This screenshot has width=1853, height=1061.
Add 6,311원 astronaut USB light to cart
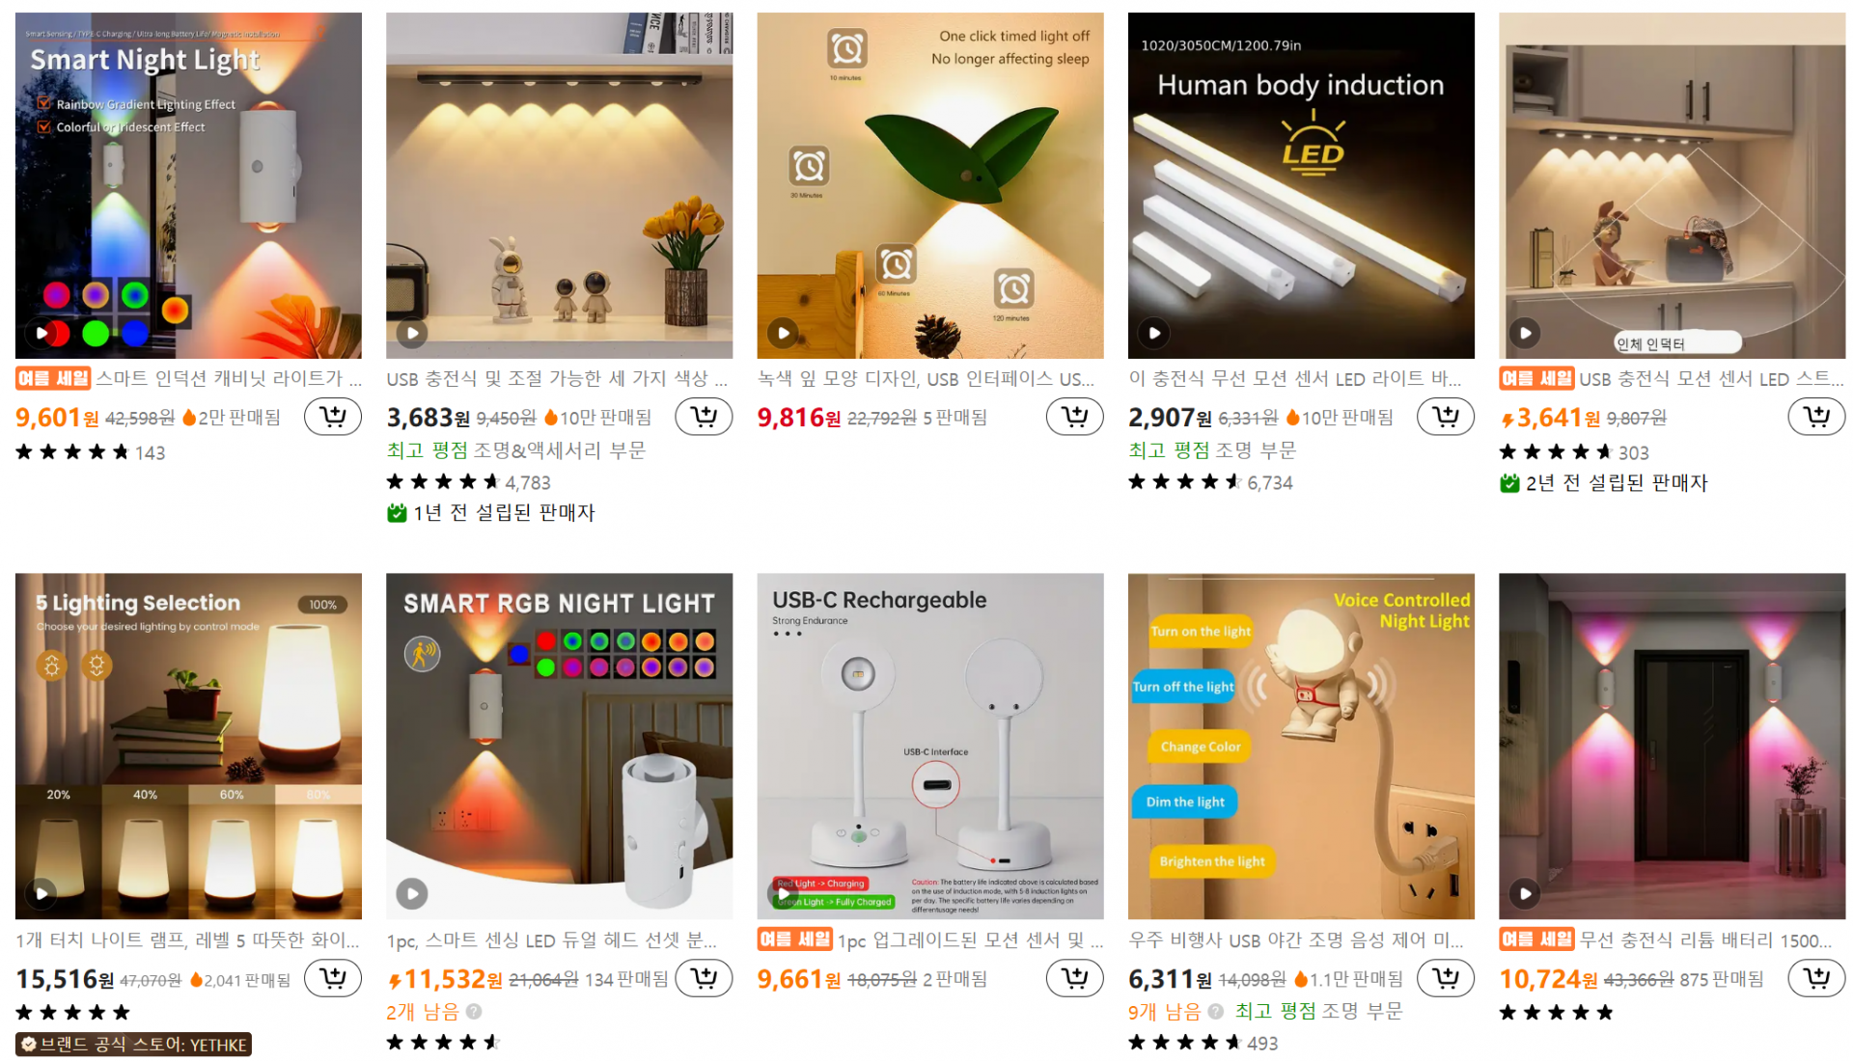pos(1446,978)
